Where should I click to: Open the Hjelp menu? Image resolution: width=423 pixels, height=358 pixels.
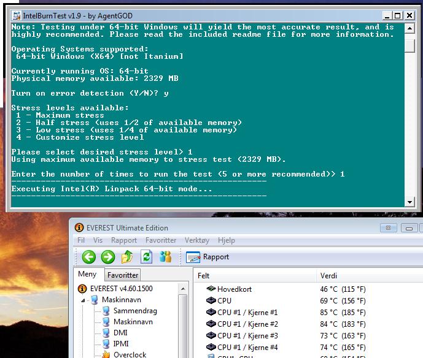227,240
